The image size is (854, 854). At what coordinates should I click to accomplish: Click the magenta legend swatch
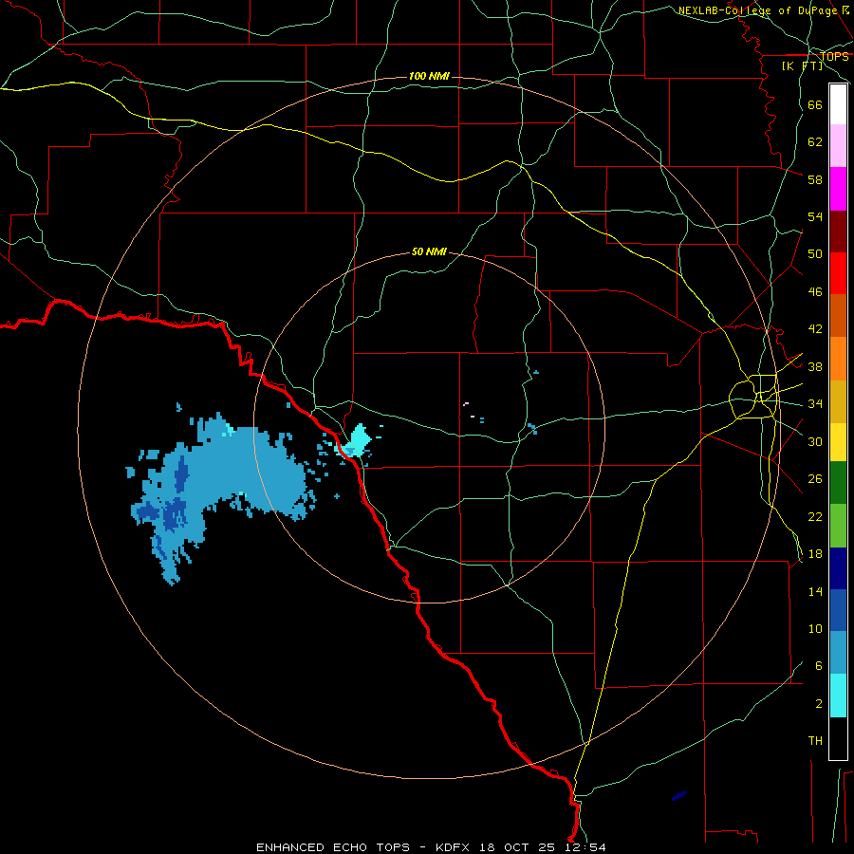[x=838, y=189]
